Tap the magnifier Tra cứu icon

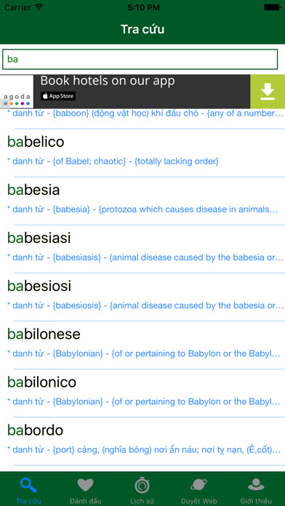[x=28, y=486]
